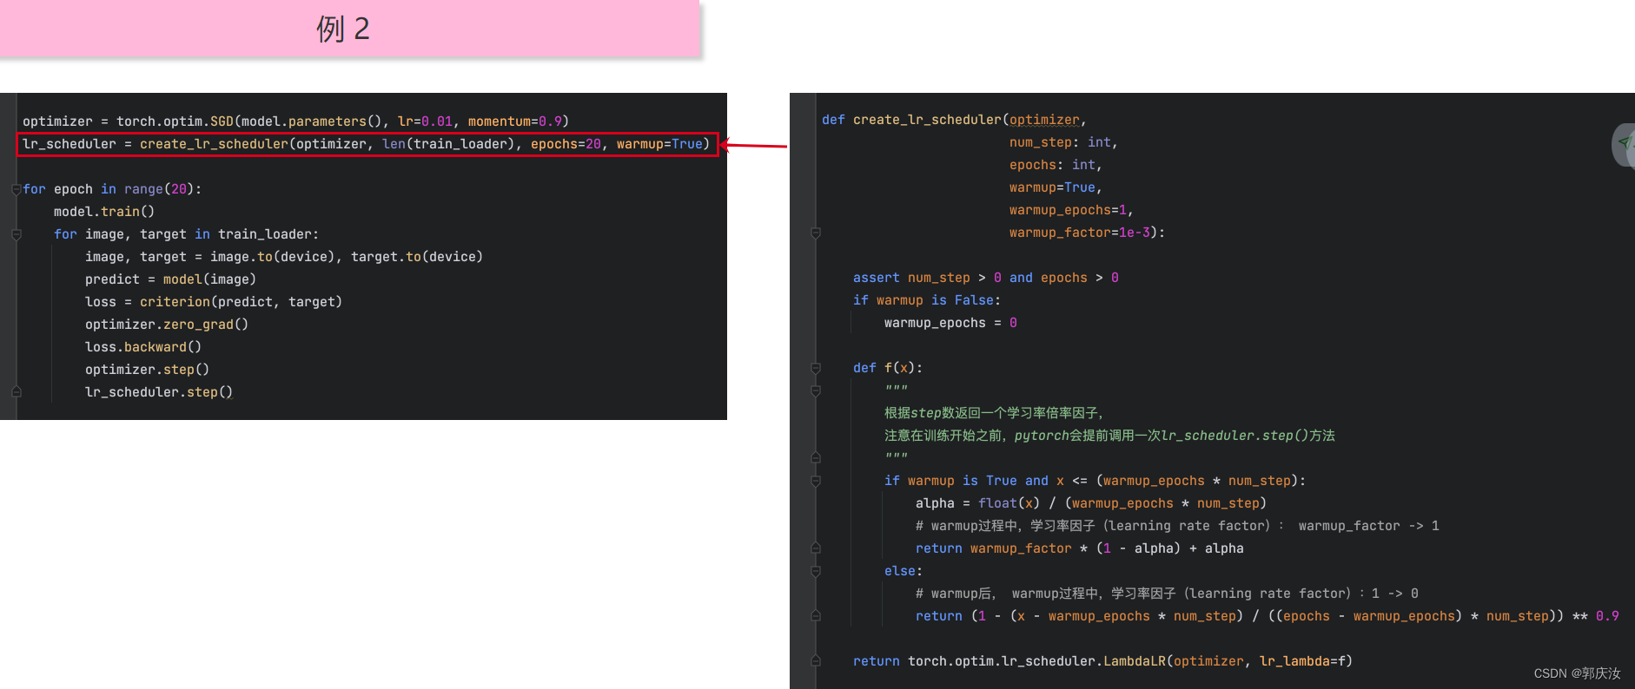
Task: Collapse the fold marker beside 'for image, target in train_loader'
Action: point(16,234)
